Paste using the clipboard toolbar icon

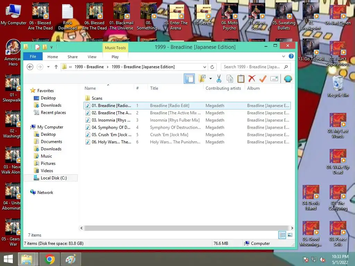[241, 79]
